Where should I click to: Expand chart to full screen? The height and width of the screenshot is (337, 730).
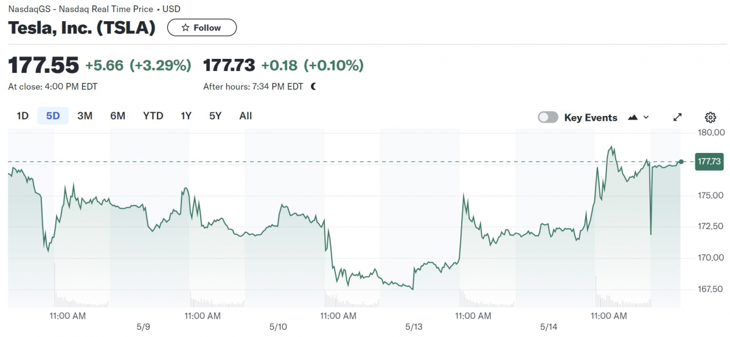(x=678, y=118)
